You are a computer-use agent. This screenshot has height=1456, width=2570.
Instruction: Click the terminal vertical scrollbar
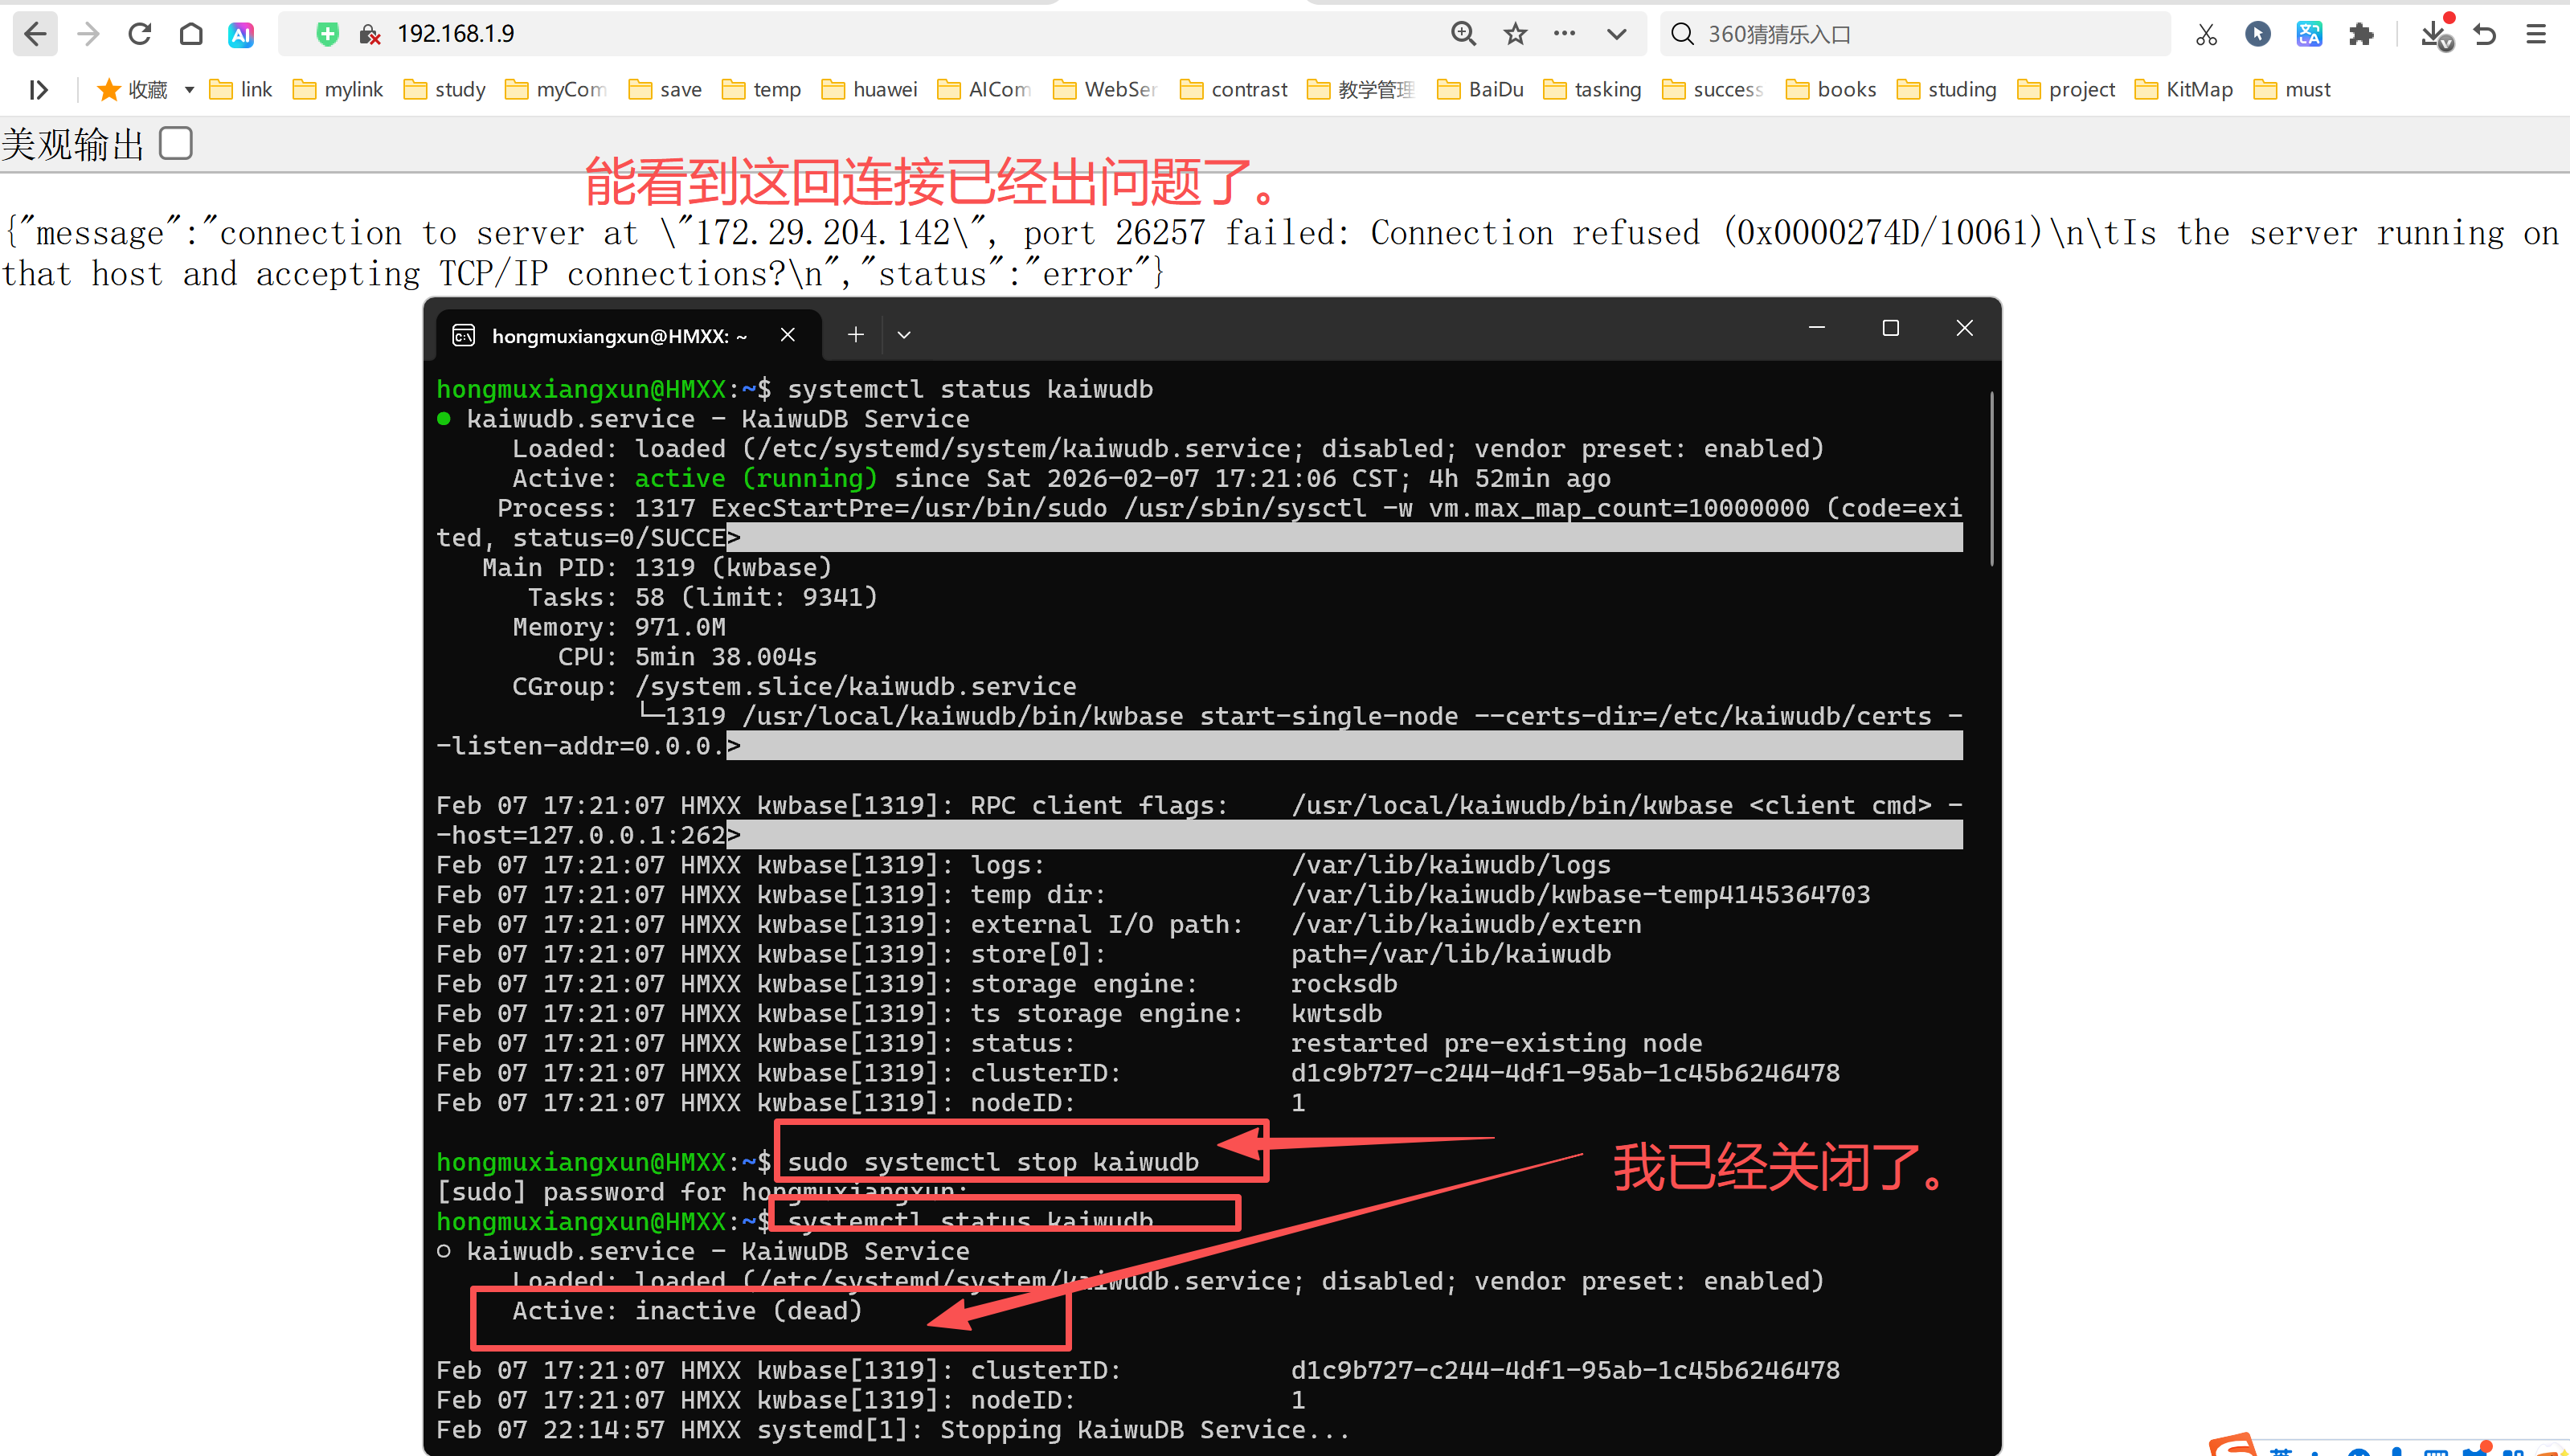point(1991,480)
